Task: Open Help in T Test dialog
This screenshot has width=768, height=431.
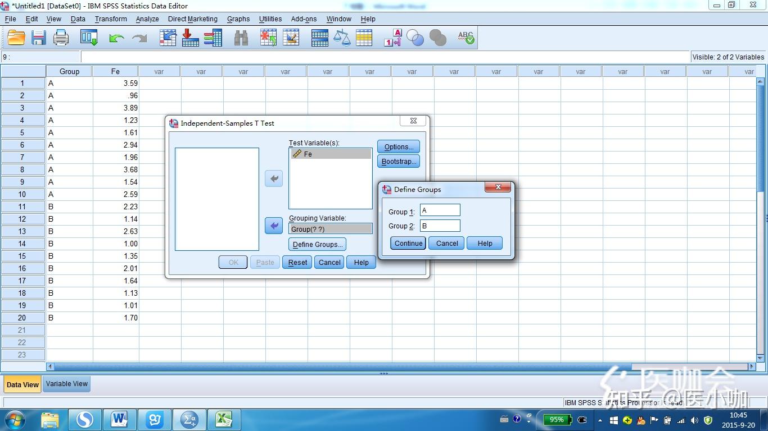Action: 361,262
